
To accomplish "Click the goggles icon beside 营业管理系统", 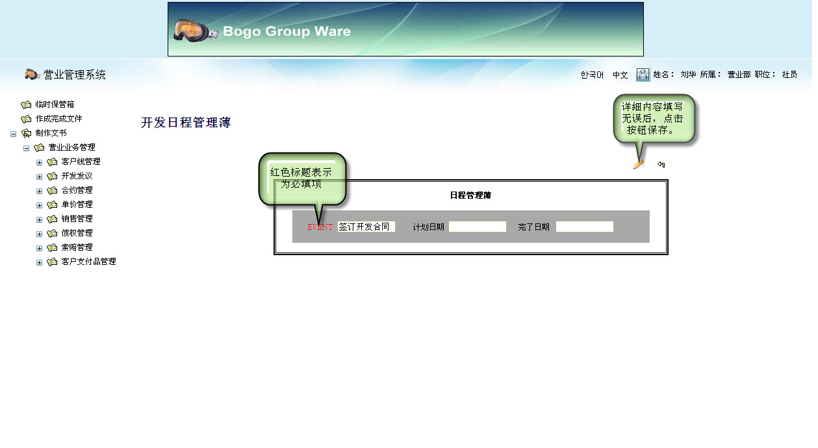I will click(x=32, y=75).
